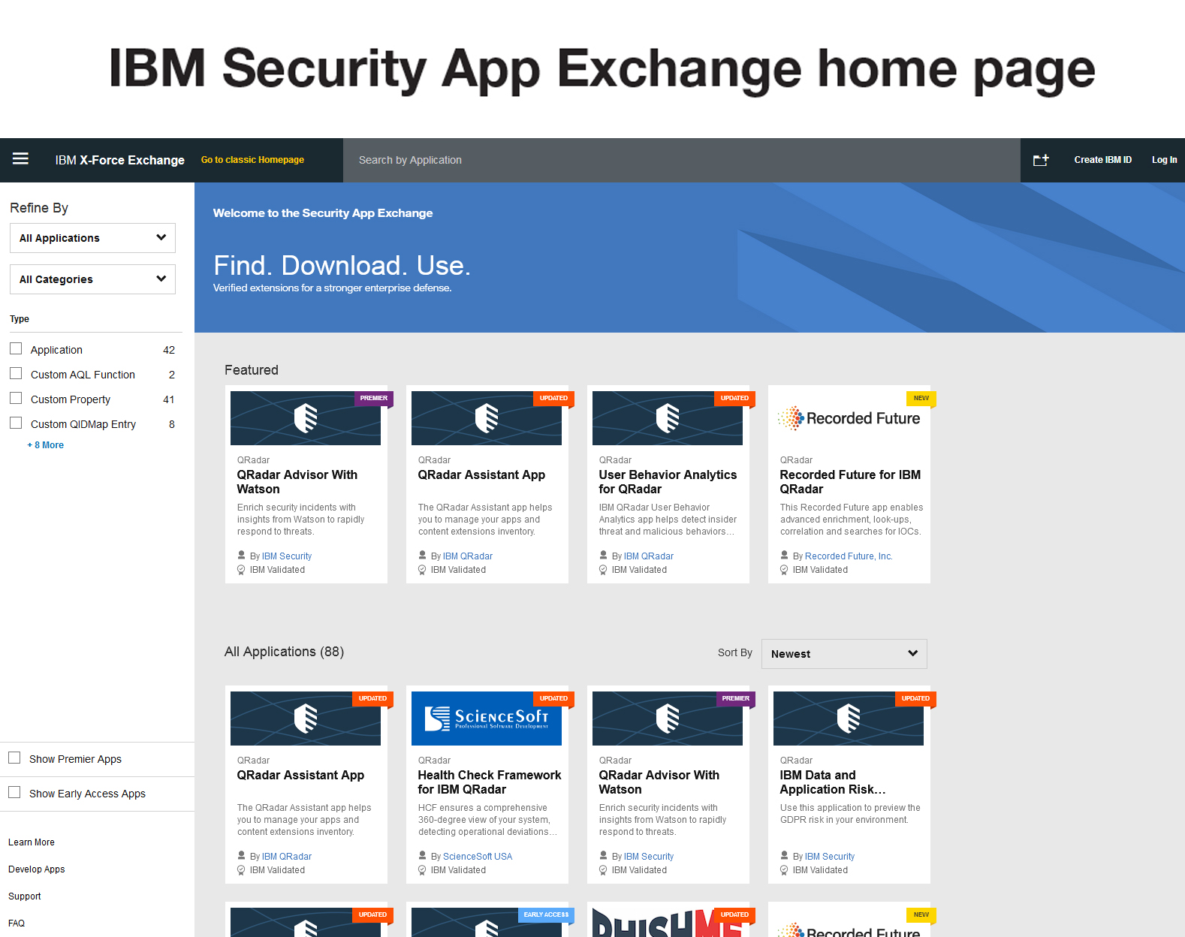Open Recorded Future, Inc. author link

coord(849,556)
